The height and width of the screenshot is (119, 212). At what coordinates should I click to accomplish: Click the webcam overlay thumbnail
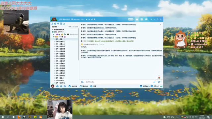coord(60,109)
